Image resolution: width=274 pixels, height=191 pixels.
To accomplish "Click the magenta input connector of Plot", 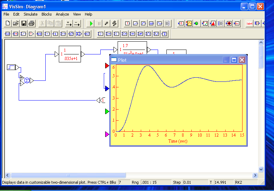I will 107,134.
